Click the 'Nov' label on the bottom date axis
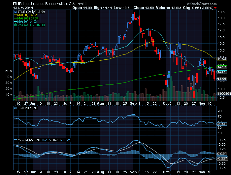The height and width of the screenshot is (175, 231). click(202, 172)
